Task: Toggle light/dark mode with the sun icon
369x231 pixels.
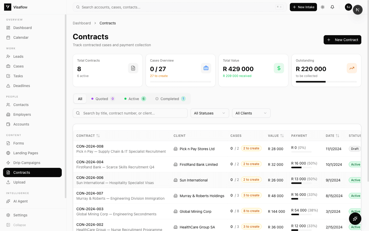Action: (323, 7)
